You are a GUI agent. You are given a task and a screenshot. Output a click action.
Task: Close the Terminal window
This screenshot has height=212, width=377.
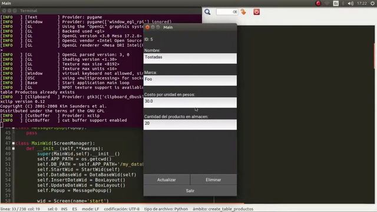[4, 11]
